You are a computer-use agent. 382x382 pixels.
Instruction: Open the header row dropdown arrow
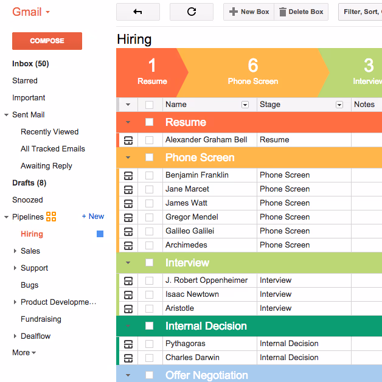point(128,105)
